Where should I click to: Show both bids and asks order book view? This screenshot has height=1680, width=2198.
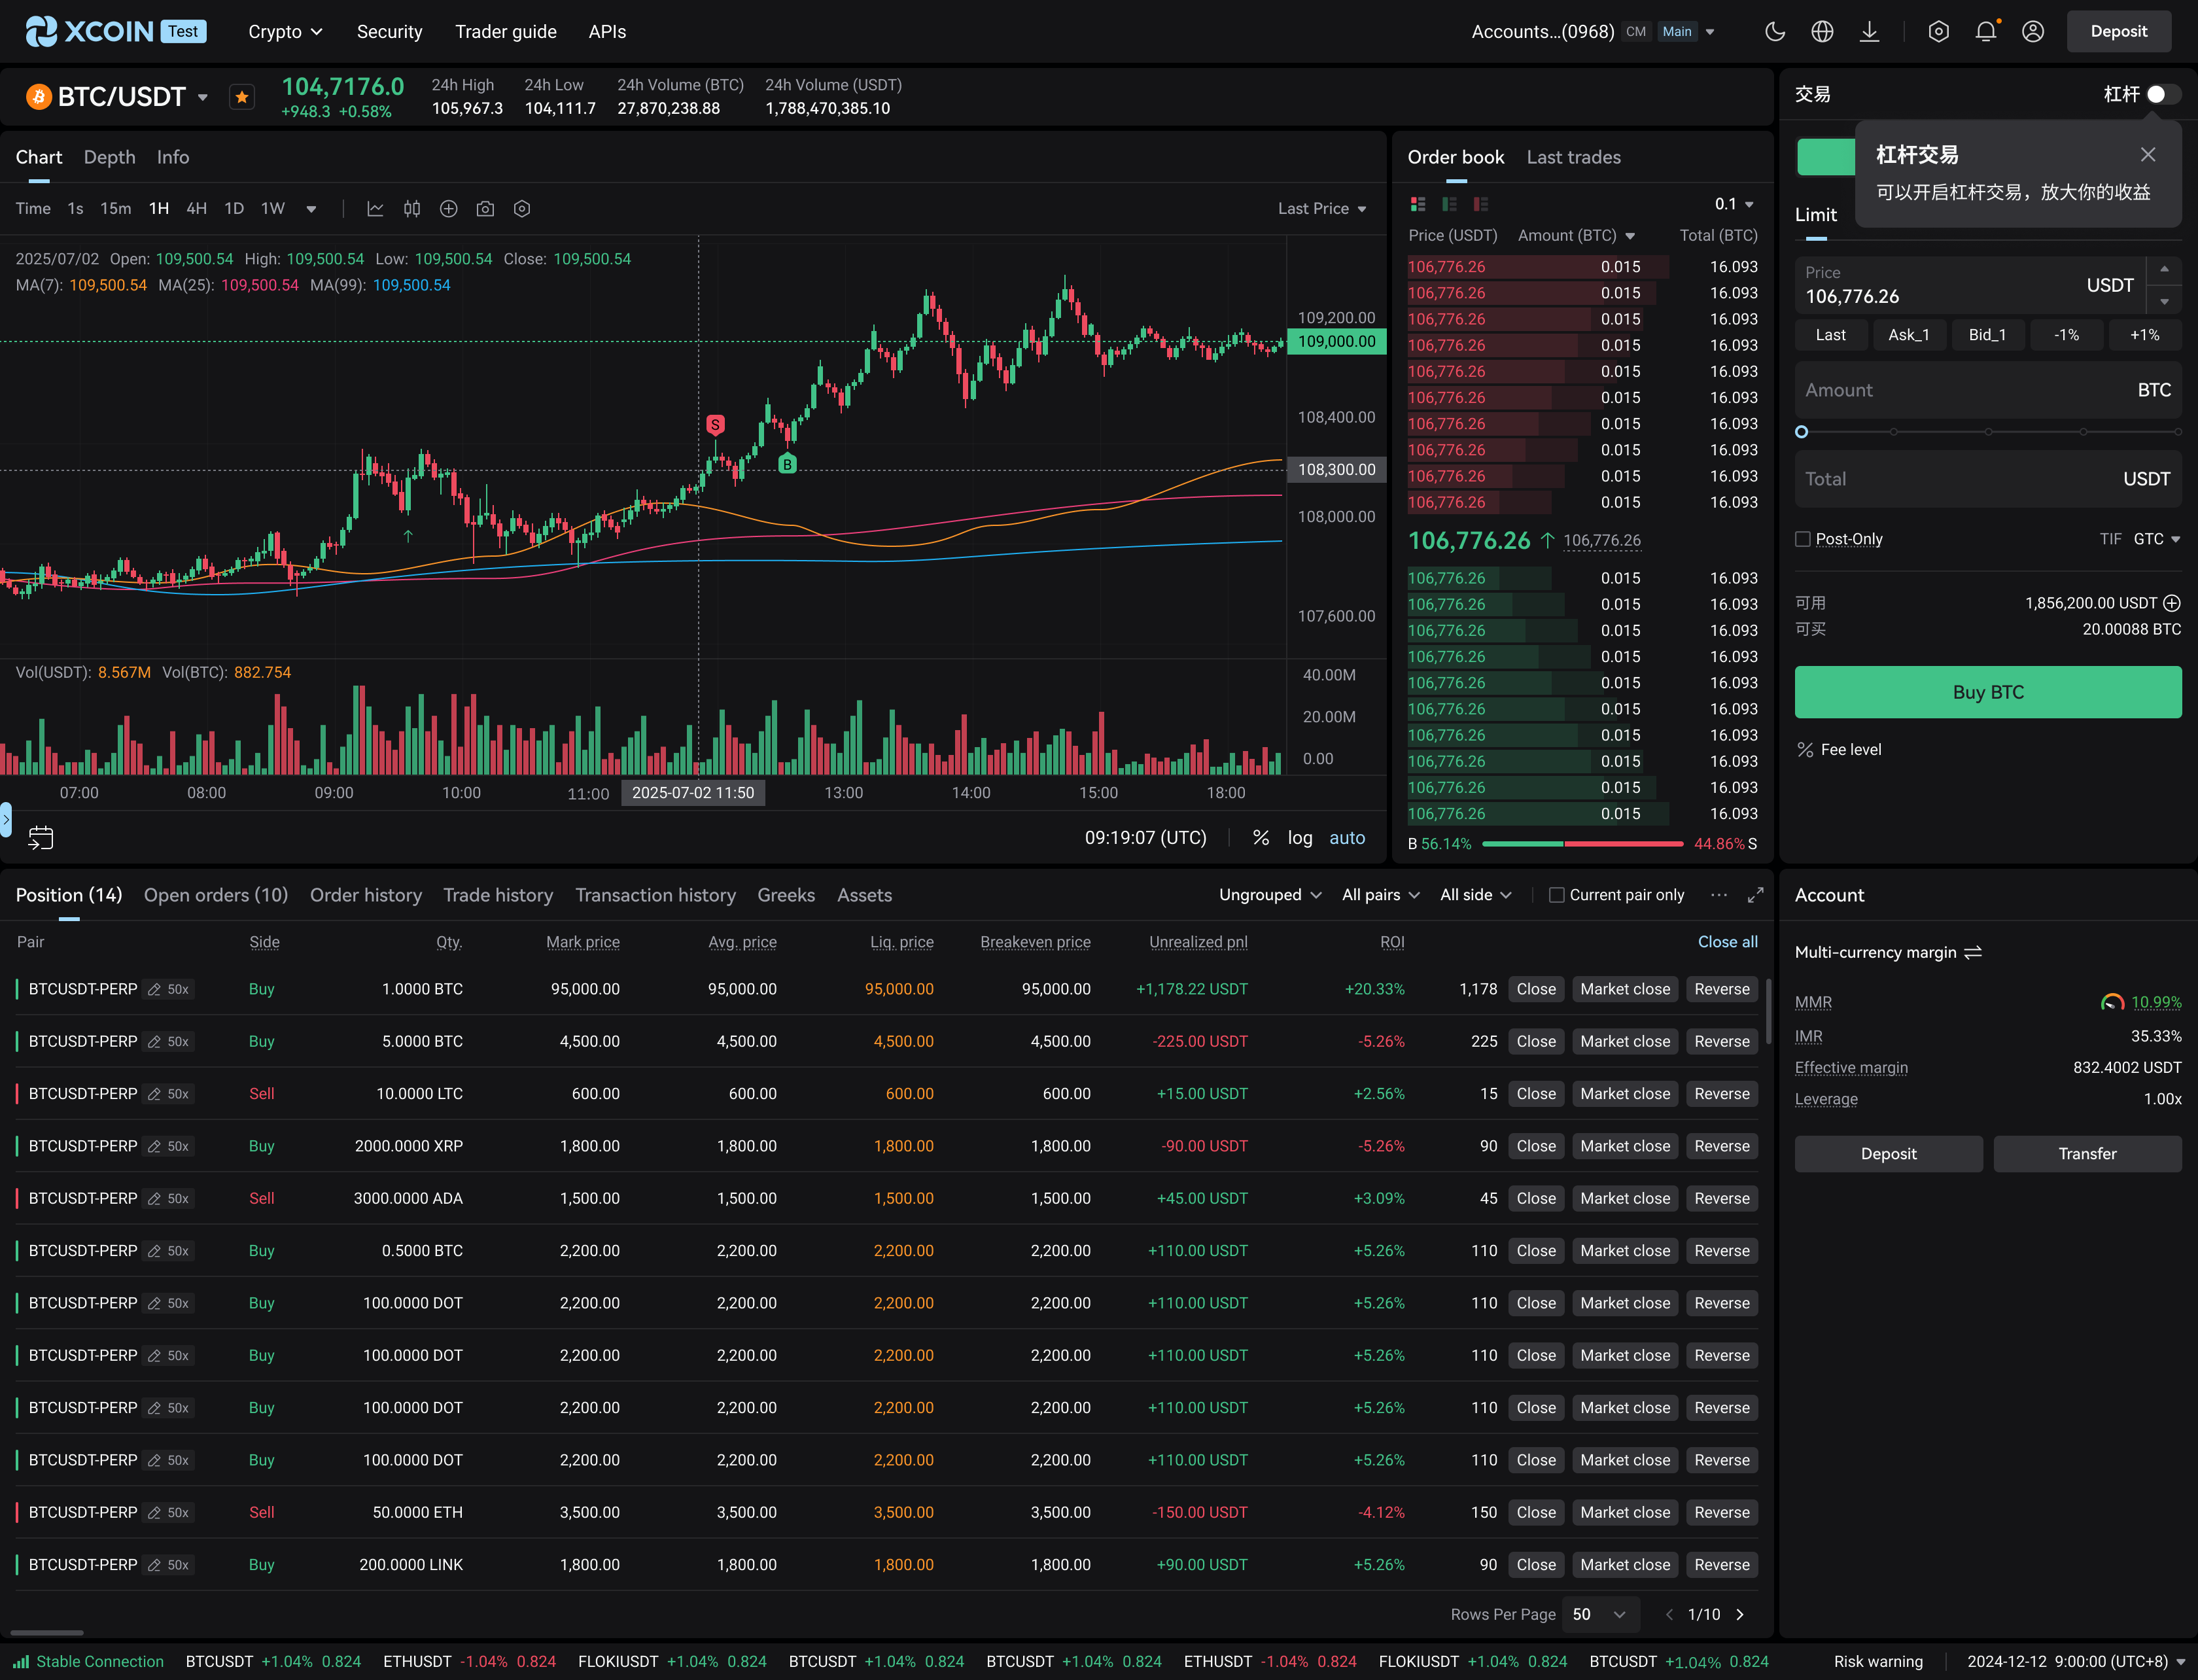tap(1418, 204)
